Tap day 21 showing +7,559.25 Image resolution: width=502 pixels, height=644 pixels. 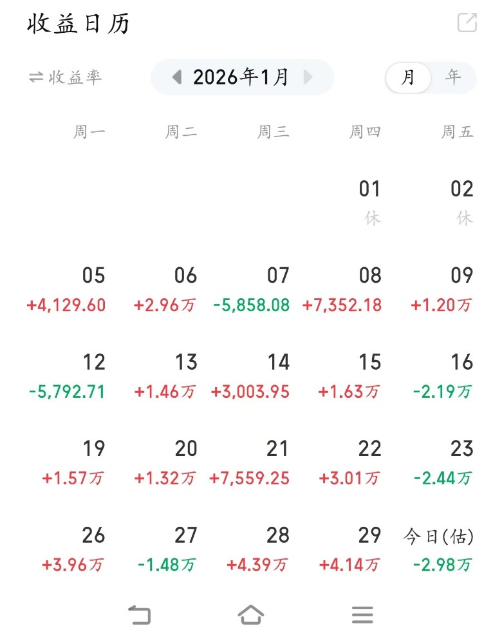(x=250, y=463)
